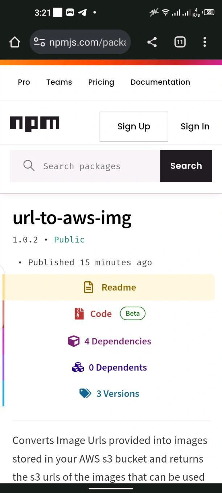This screenshot has width=222, height=493.
Task: Open the Sign In link
Action: point(195,127)
